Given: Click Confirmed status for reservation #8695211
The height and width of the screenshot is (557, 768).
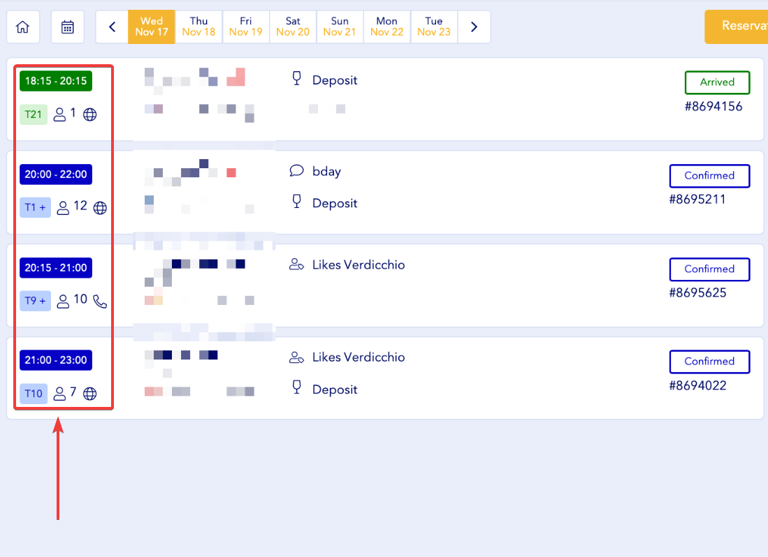Looking at the screenshot, I should tap(709, 176).
